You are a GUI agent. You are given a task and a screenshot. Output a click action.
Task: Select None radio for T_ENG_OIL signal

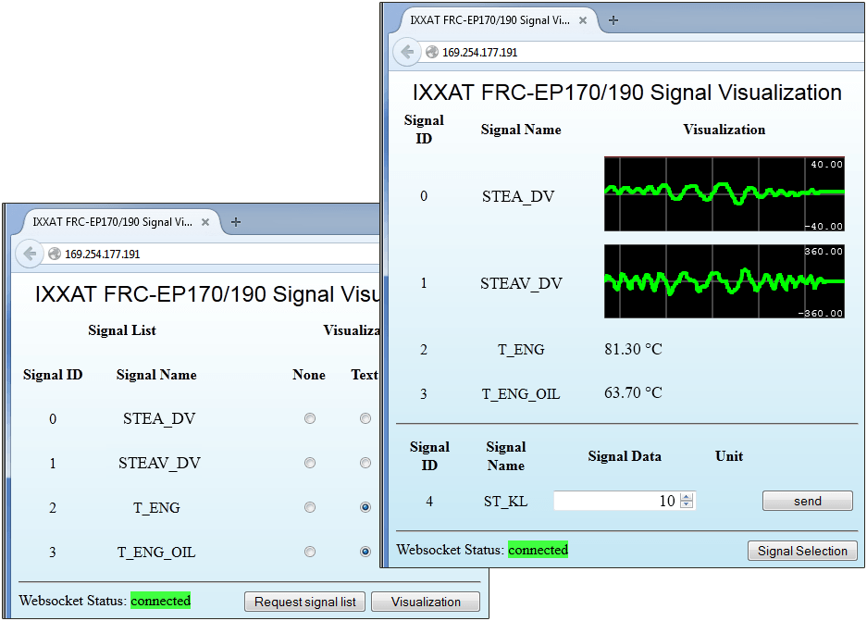coord(310,552)
